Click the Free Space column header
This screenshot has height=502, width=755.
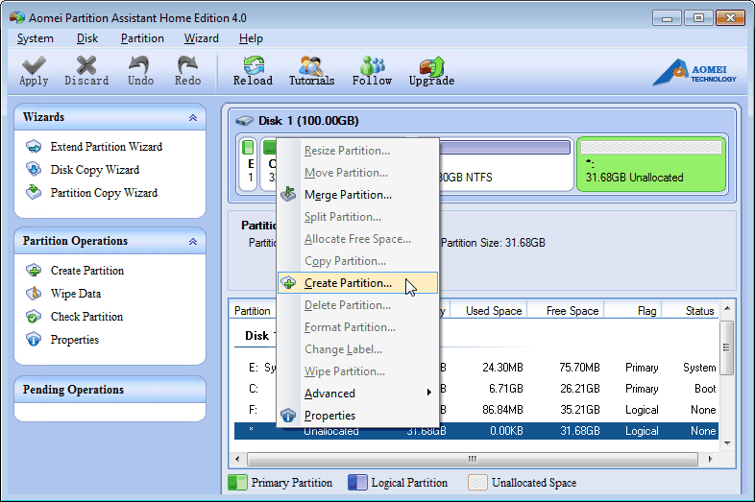pyautogui.click(x=567, y=311)
